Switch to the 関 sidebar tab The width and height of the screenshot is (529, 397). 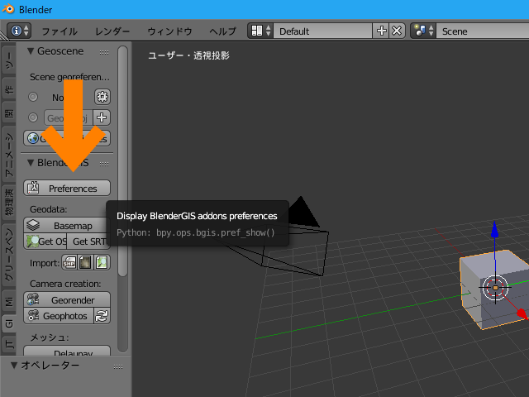click(x=9, y=113)
